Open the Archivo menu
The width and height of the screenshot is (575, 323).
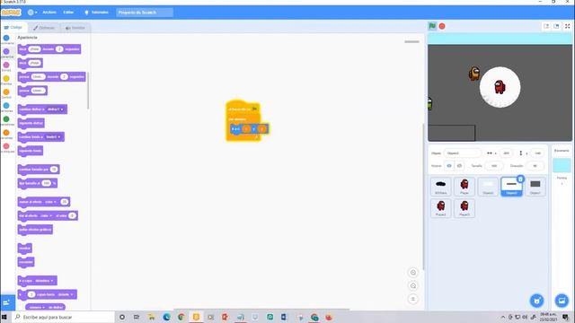pyautogui.click(x=49, y=12)
